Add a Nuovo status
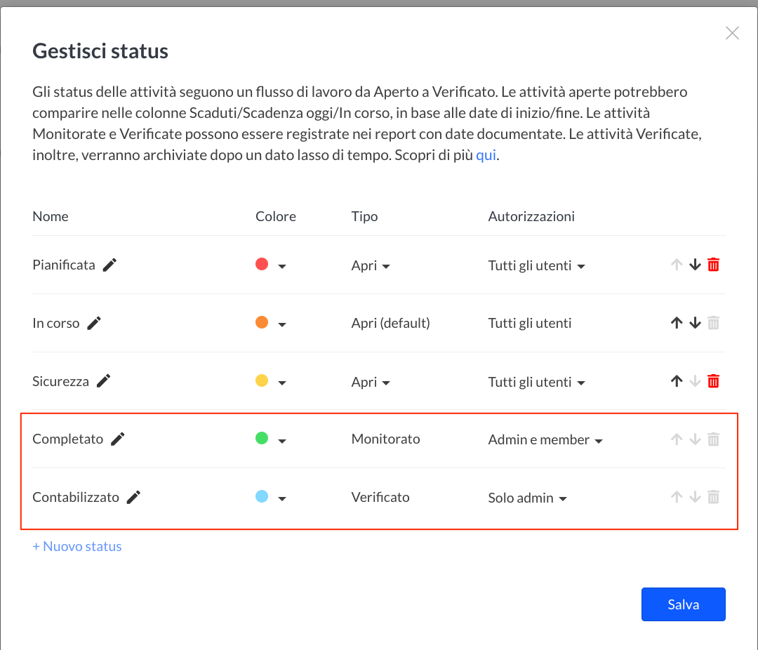Image resolution: width=758 pixels, height=650 pixels. pyautogui.click(x=77, y=546)
